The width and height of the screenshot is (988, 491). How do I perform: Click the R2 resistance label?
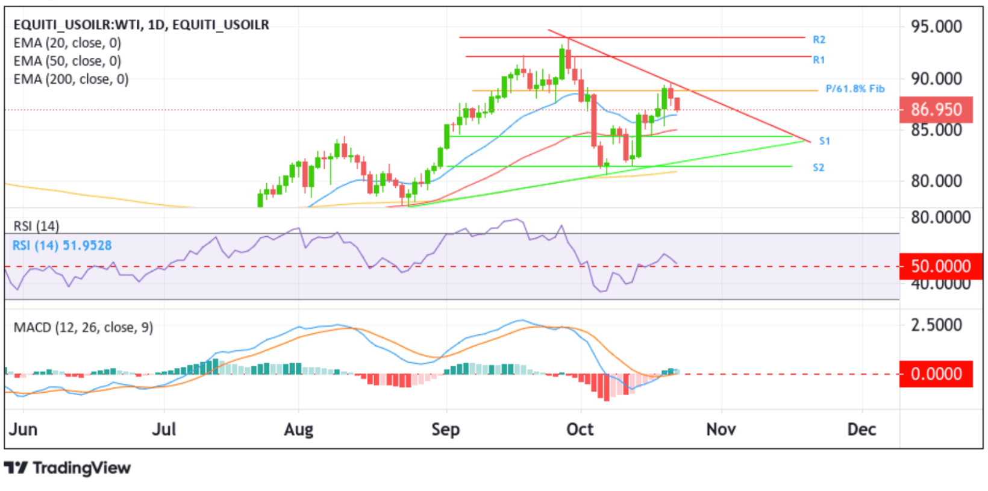click(819, 40)
